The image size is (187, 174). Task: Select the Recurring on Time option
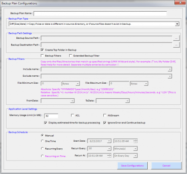(x=42, y=156)
